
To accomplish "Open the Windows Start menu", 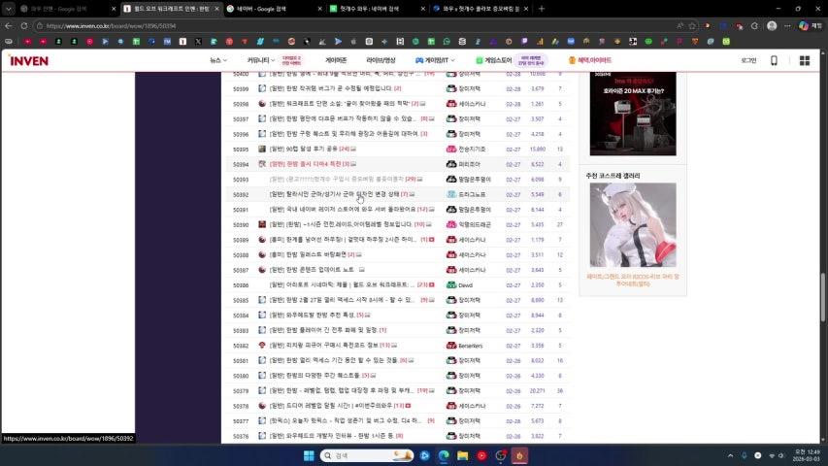I will (309, 455).
